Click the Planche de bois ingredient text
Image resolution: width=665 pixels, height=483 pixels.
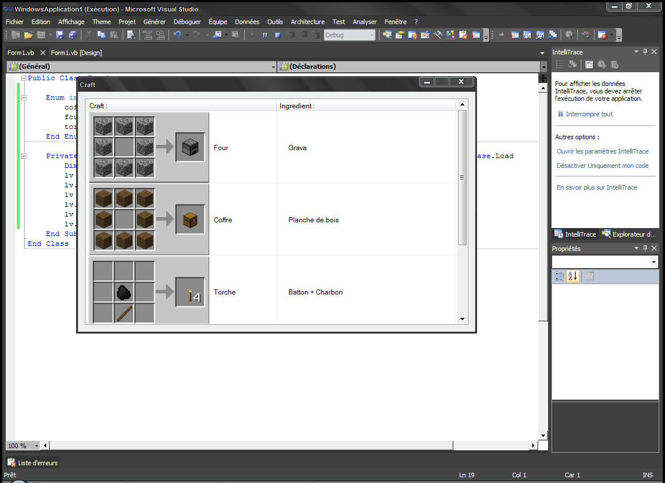click(x=314, y=220)
